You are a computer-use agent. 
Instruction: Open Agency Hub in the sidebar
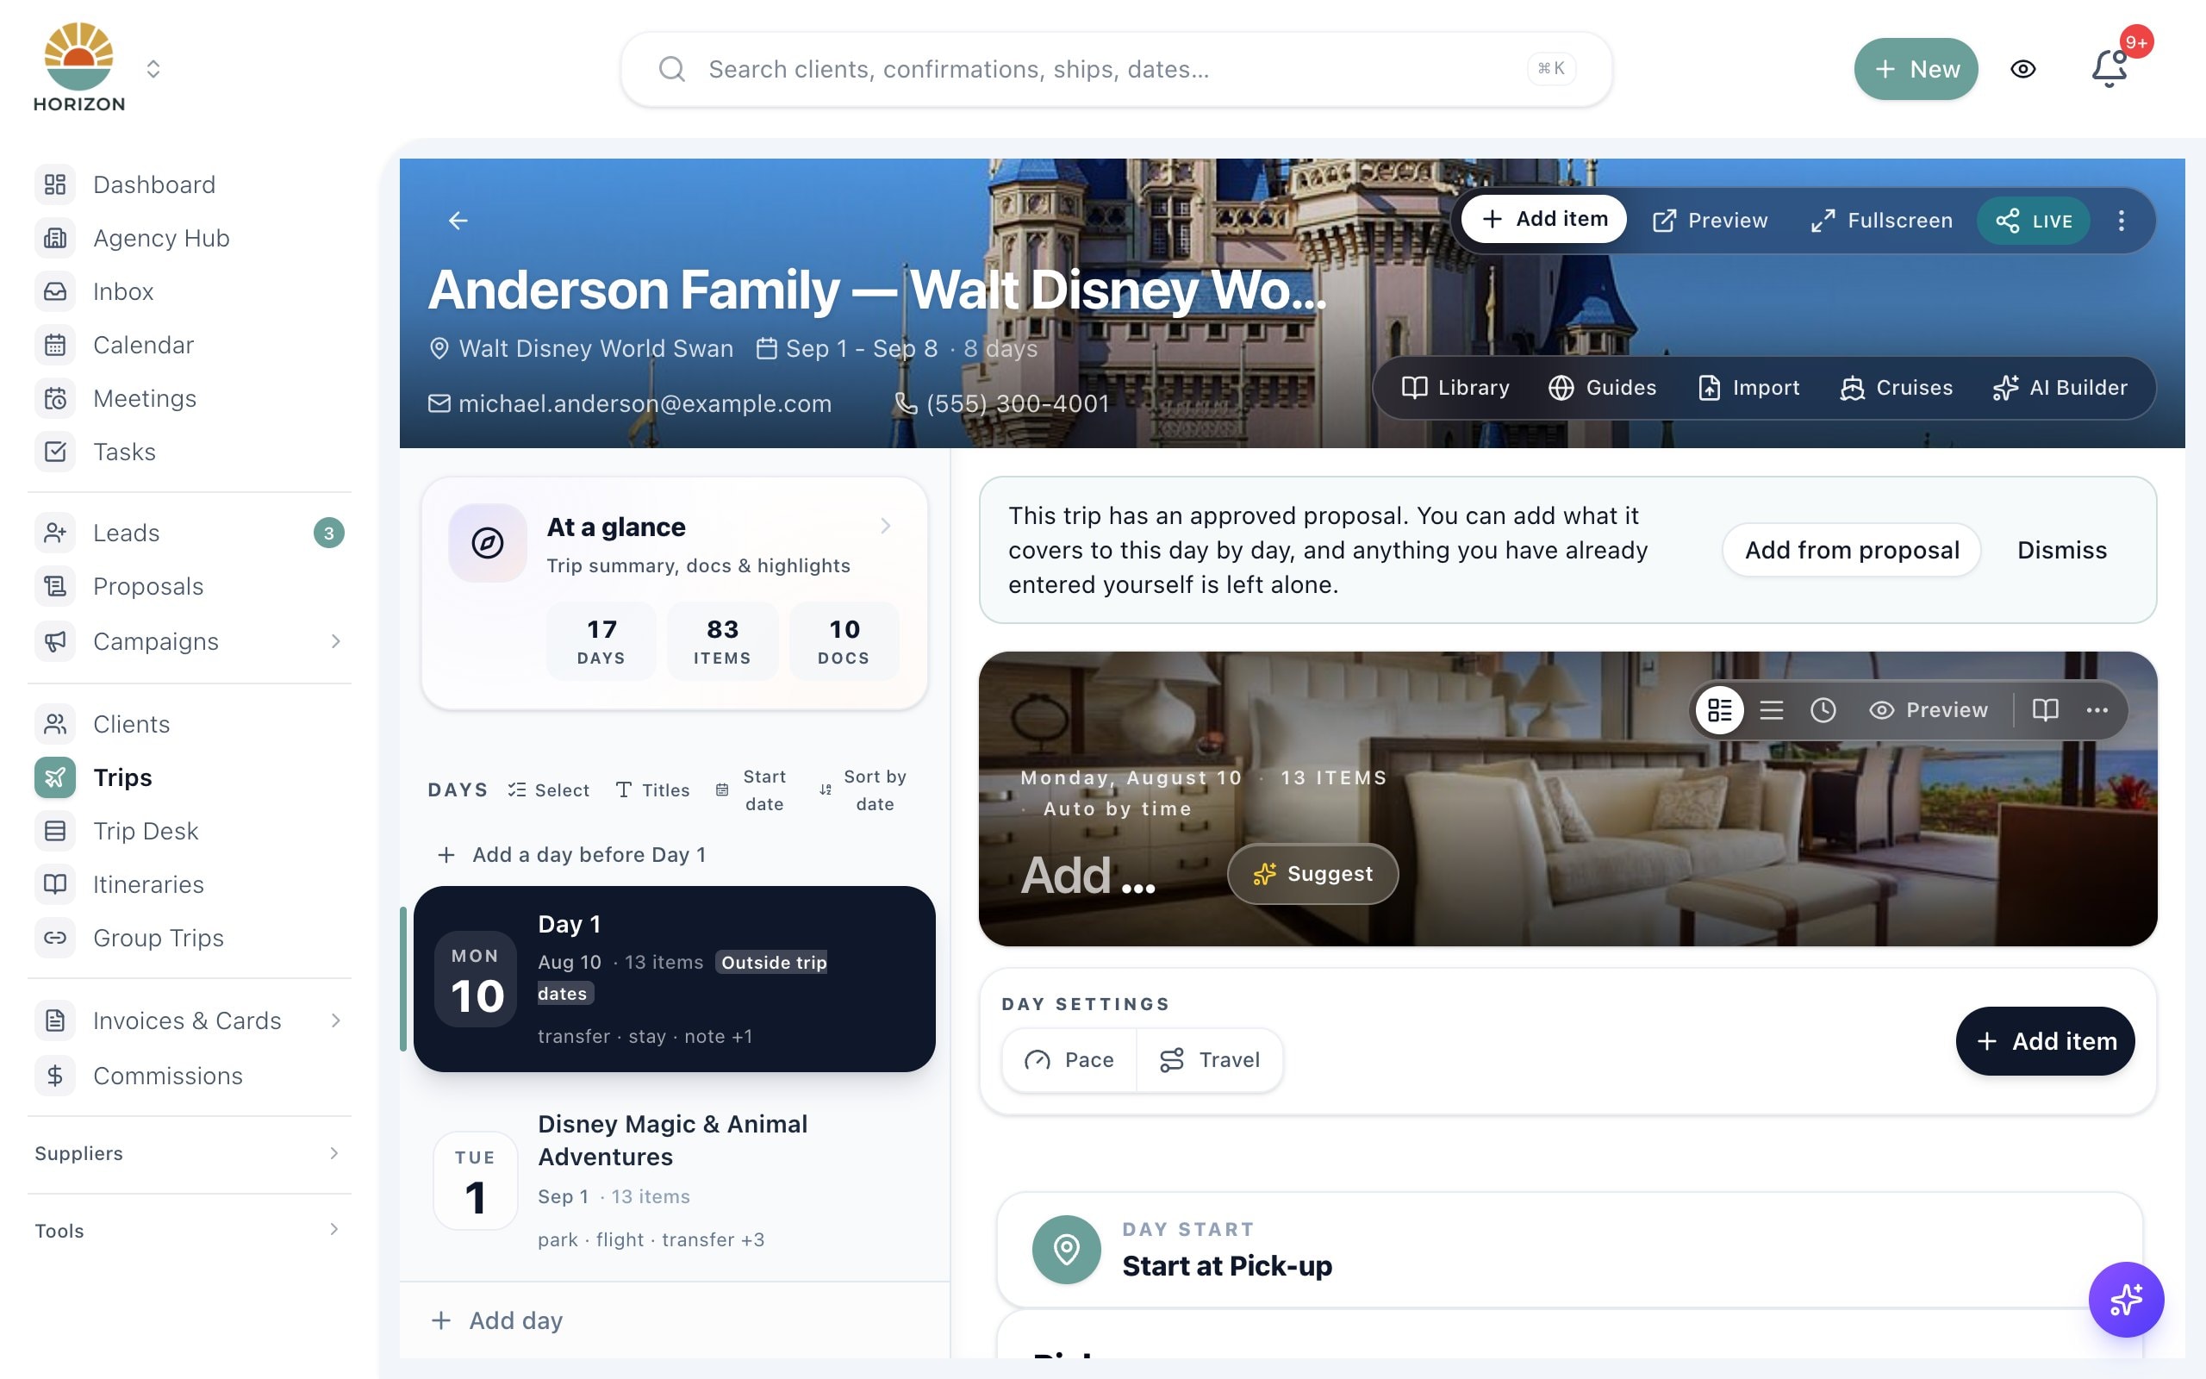pyautogui.click(x=190, y=238)
